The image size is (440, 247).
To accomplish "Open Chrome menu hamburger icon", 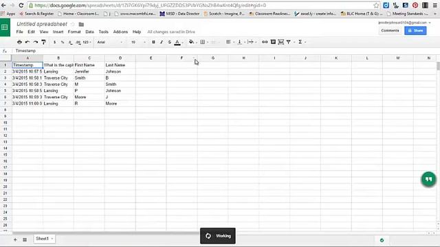I will (x=435, y=5).
